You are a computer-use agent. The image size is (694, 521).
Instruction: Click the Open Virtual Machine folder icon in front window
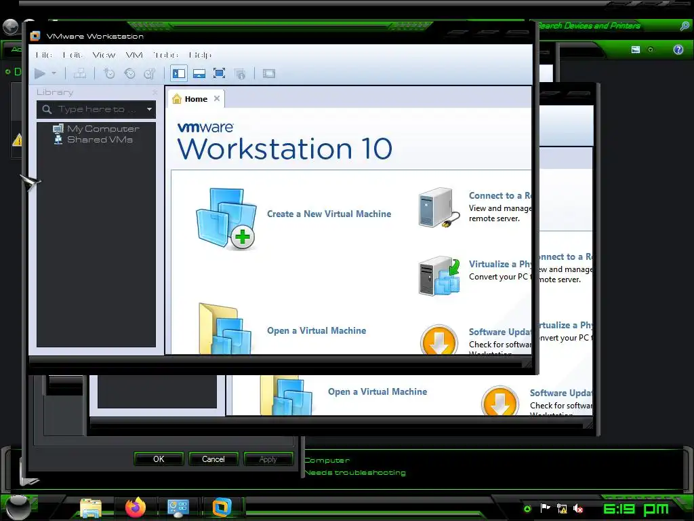click(x=225, y=329)
